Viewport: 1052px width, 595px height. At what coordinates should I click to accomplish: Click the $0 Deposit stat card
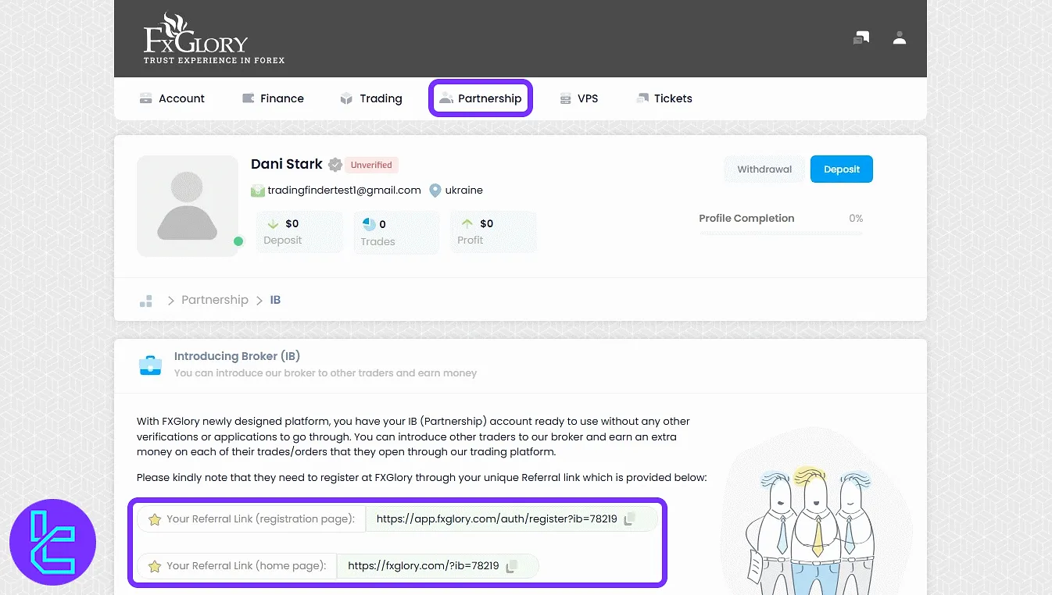click(299, 232)
